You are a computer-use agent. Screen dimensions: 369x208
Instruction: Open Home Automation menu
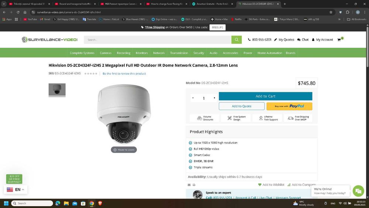point(270,53)
